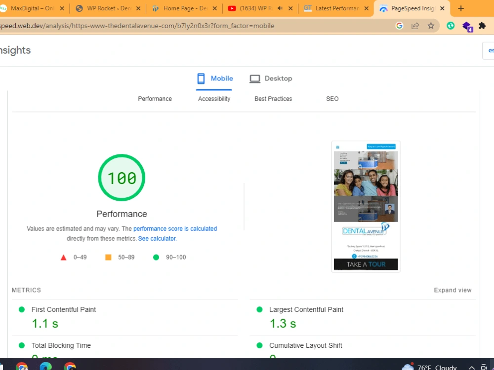Bookmark the page using the star icon
The image size is (494, 370).
pyautogui.click(x=431, y=26)
